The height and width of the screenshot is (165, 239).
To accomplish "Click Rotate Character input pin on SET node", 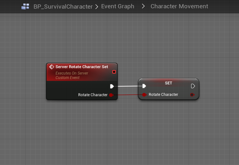I will (144, 95).
